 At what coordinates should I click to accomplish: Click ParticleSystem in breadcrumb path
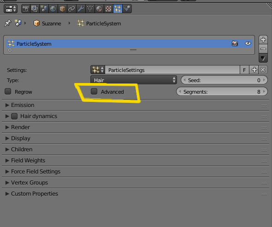(x=99, y=23)
